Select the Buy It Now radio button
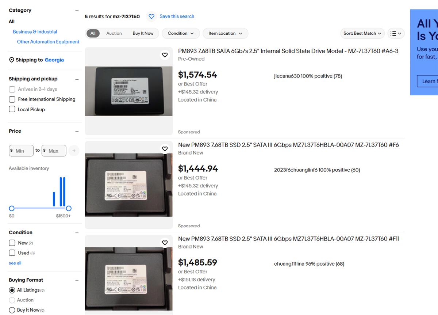Image resolution: width=438 pixels, height=315 pixels. click(x=12, y=310)
